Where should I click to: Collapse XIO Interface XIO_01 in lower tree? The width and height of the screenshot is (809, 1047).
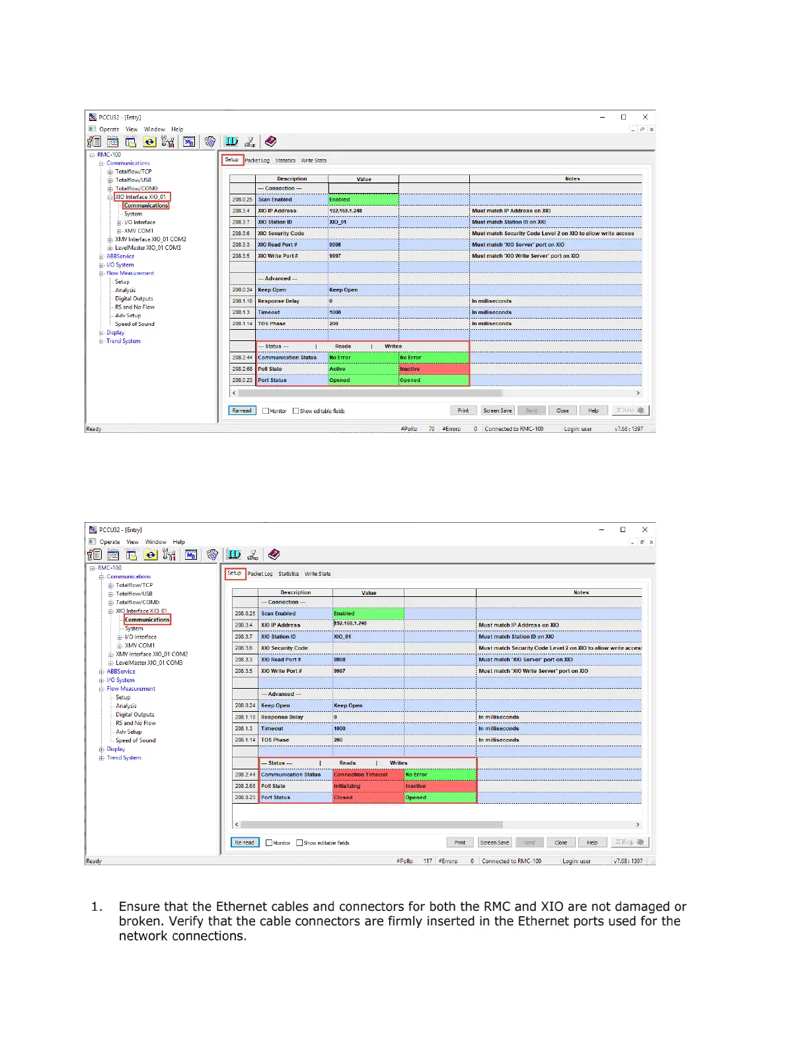pos(111,611)
